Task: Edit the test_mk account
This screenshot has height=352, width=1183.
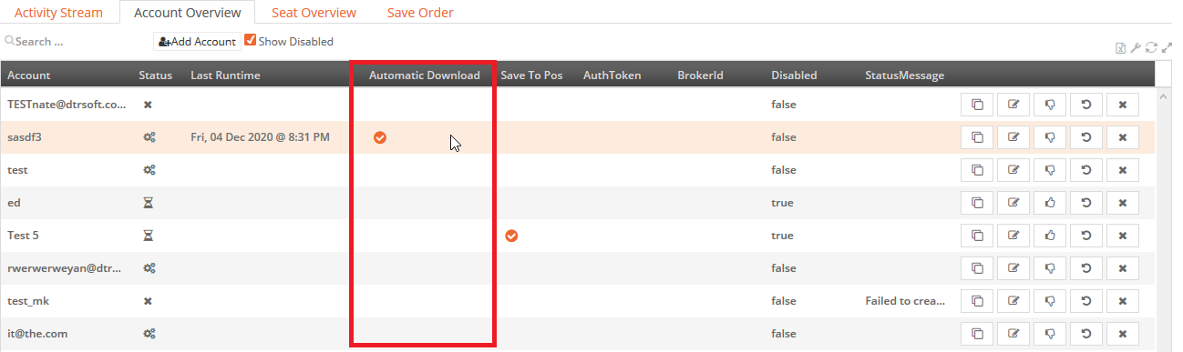Action: coord(1013,301)
